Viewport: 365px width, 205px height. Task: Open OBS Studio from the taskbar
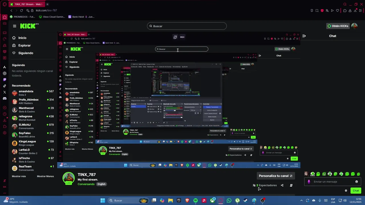[262, 200]
